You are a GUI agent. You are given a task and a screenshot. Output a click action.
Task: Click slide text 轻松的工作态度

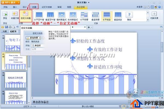coord(90,41)
